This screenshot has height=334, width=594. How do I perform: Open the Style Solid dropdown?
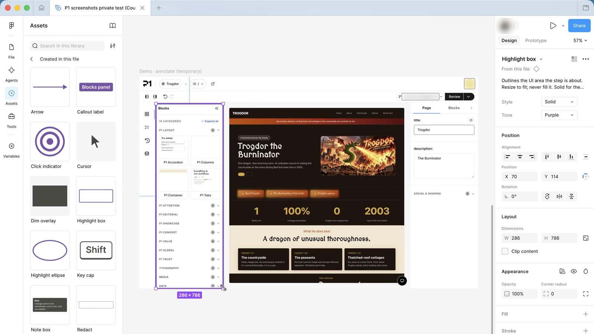tap(559, 102)
